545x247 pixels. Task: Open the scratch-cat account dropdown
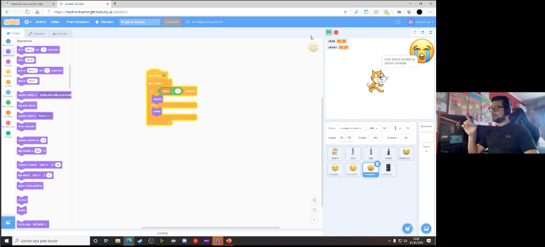click(421, 22)
